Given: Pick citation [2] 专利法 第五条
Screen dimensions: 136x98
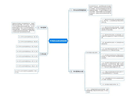Looking at the screenshot, I should coord(28,42).
